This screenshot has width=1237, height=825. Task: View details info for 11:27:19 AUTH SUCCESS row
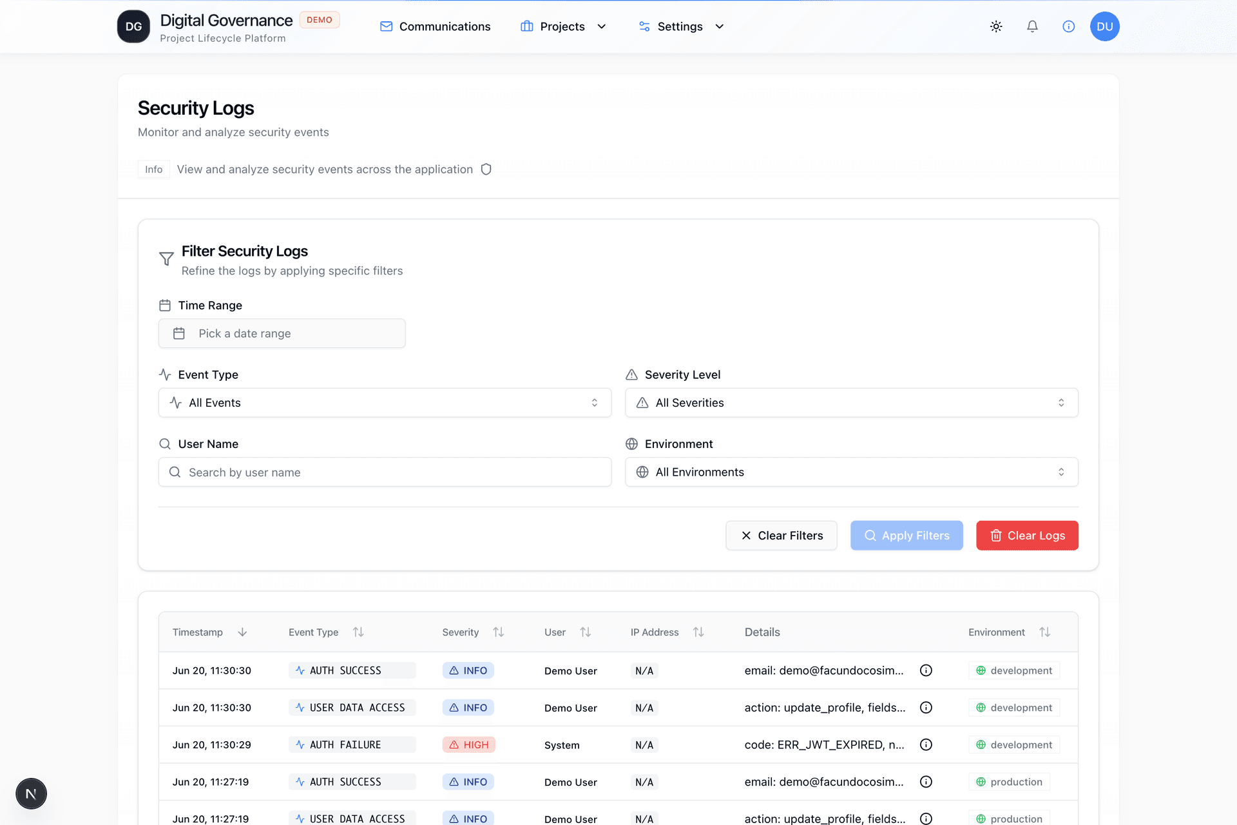point(926,782)
